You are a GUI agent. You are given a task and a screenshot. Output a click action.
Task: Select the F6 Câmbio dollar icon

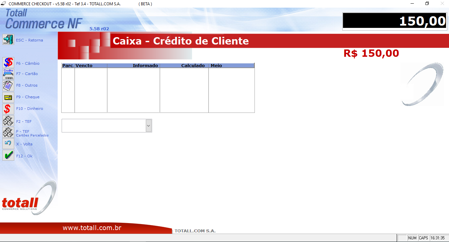click(8, 63)
